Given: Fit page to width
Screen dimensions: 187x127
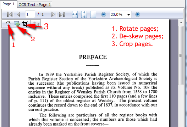Looking at the screenshot, I should click(x=75, y=14).
